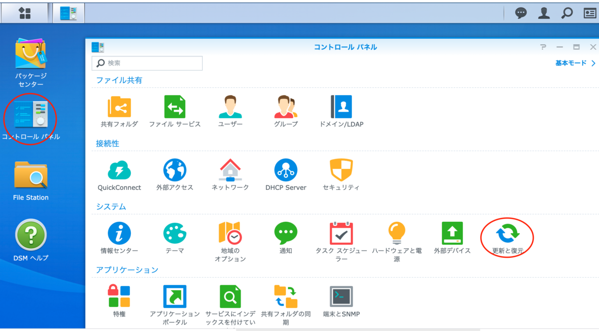
Task: Open the アプリケーション ポータル
Action: (175, 299)
